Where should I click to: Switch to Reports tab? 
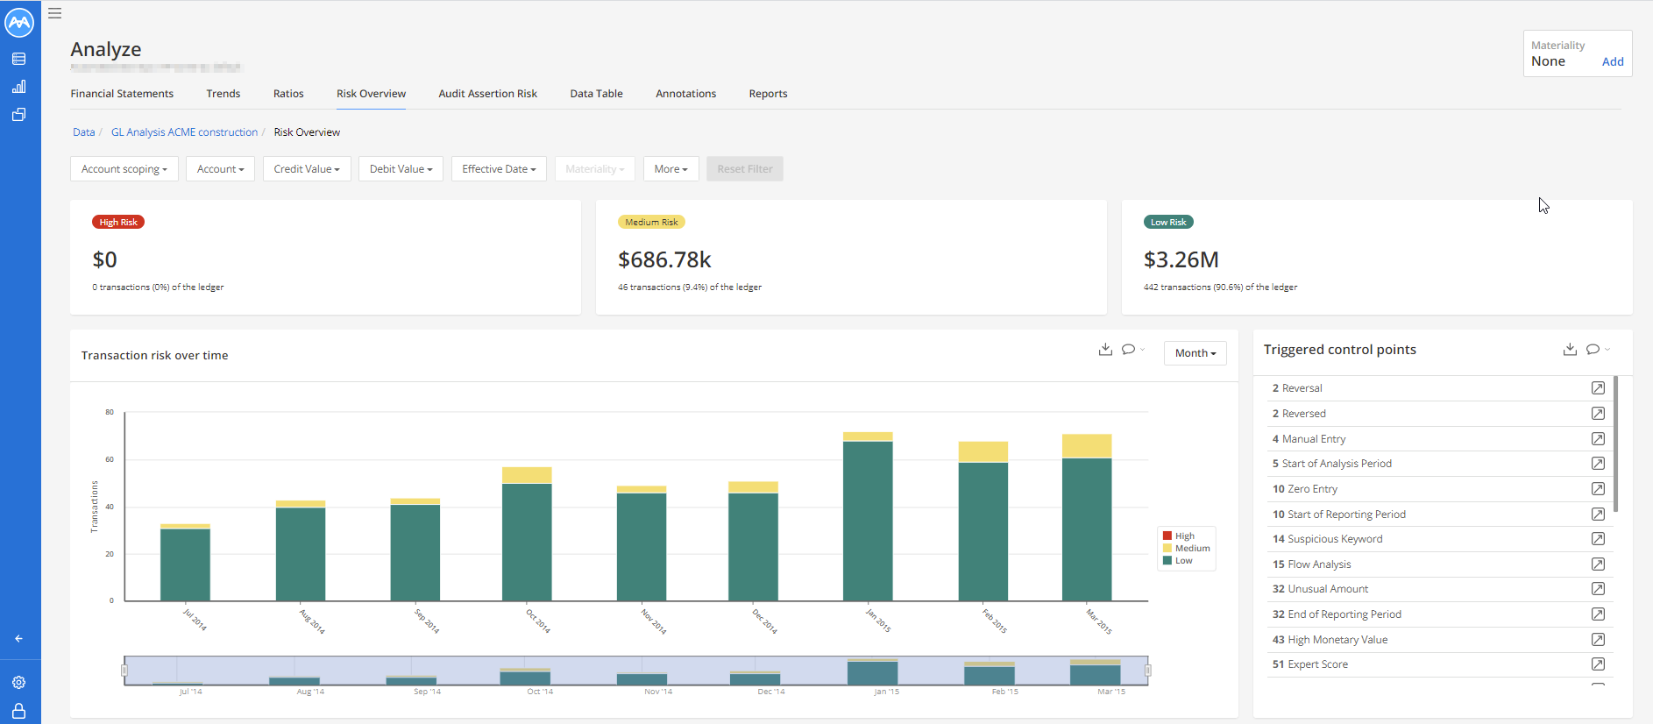[x=768, y=94]
